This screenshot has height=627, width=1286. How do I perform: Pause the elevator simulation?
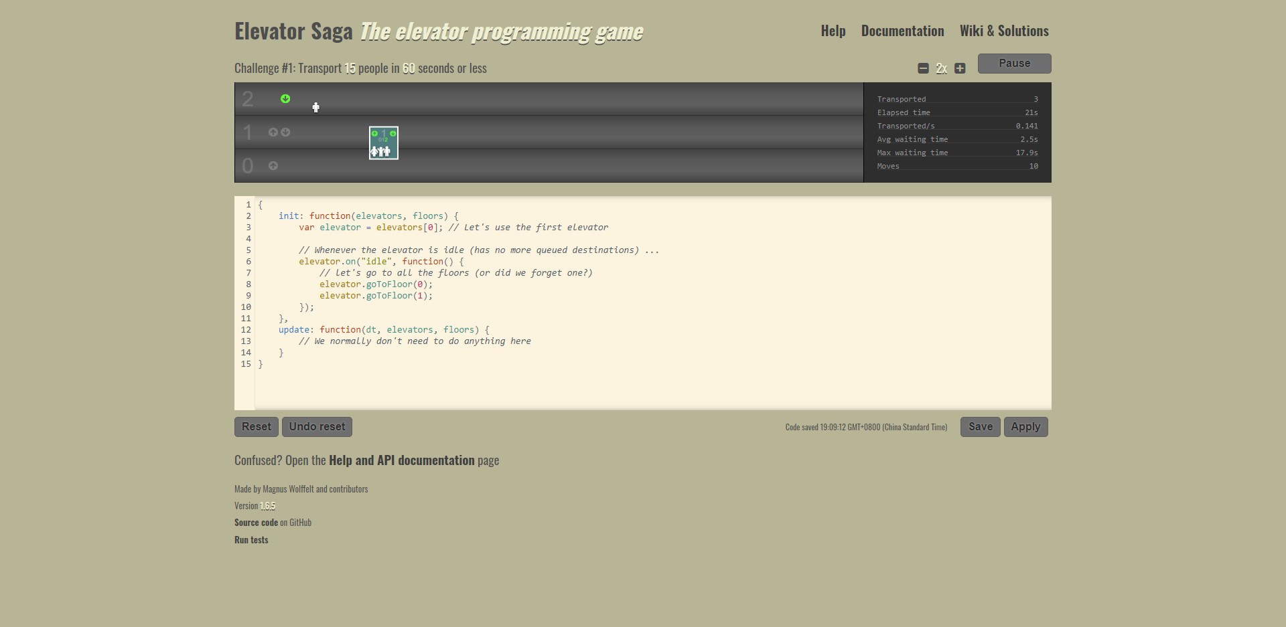[1015, 64]
